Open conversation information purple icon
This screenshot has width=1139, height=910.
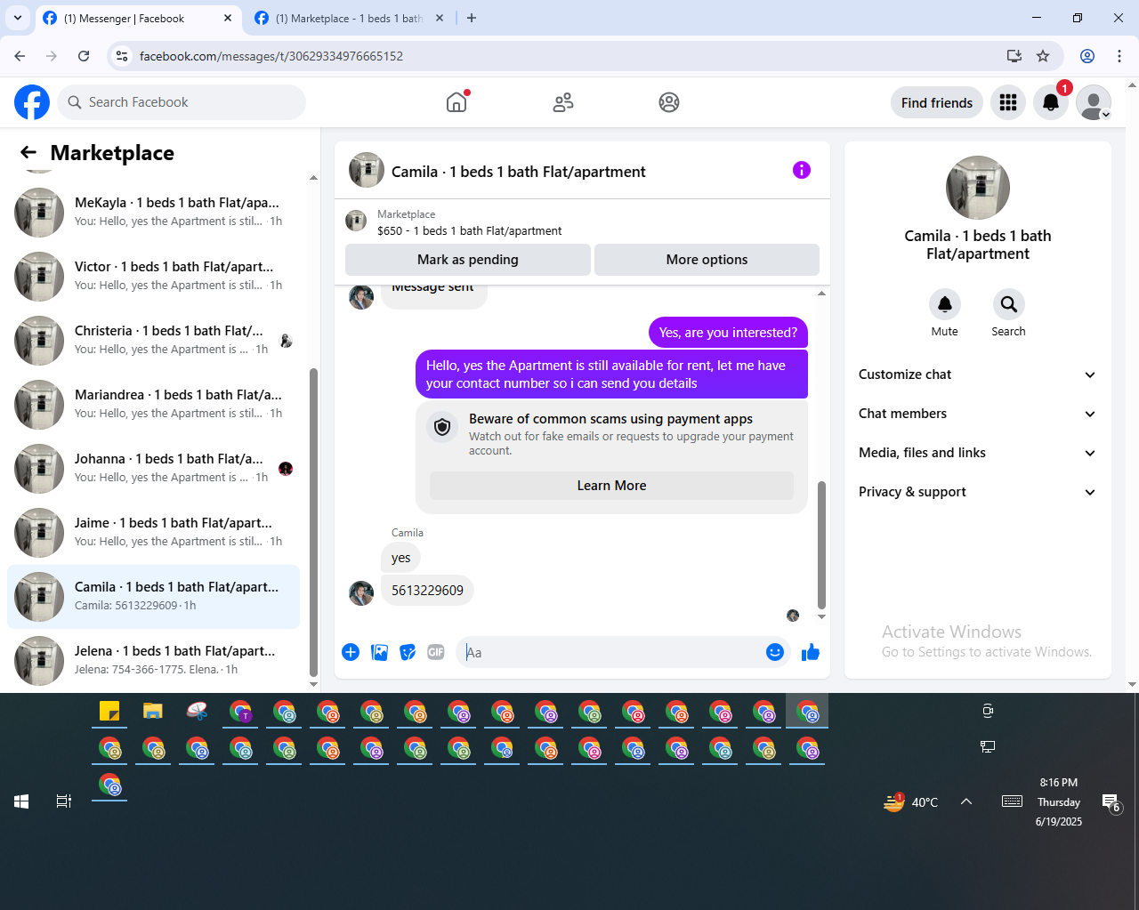pos(802,170)
